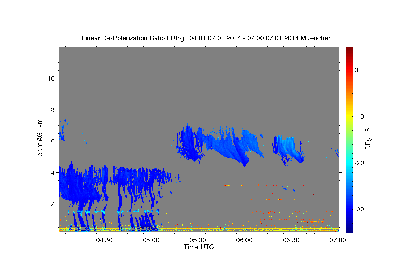Click the 'LDRg dB' colorbar label
Screen dimensions: 419x279
pyautogui.click(x=367, y=141)
